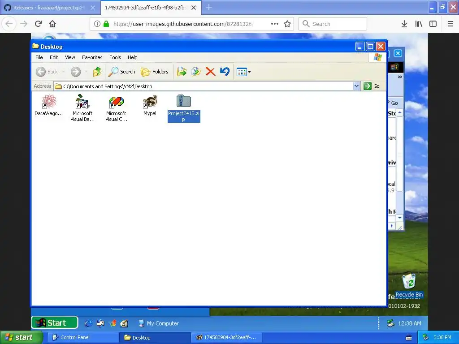Click the browser Search box
The image size is (459, 344).
(333, 24)
